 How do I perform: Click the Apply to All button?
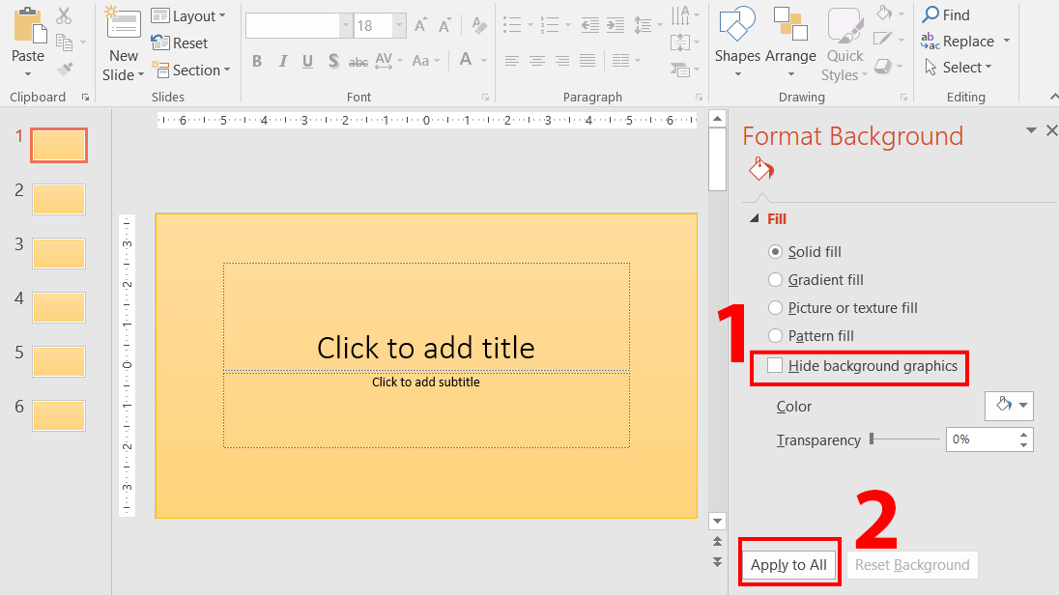(788, 565)
